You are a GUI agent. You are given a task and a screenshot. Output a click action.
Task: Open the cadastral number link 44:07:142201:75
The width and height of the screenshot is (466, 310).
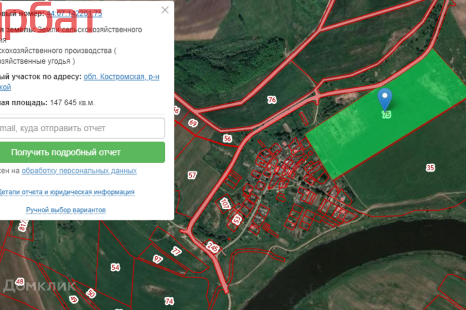[x=74, y=14]
